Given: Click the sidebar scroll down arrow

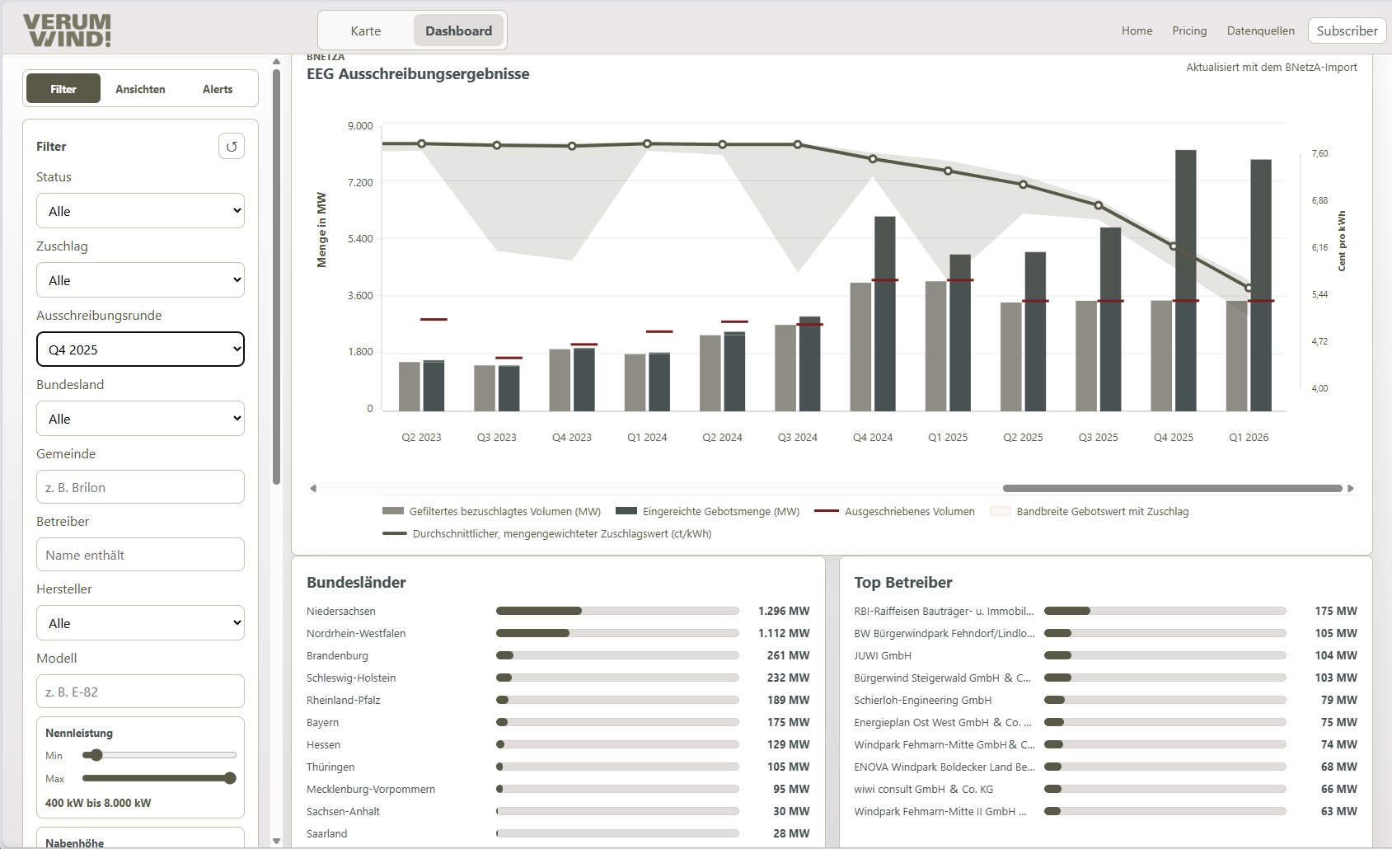Looking at the screenshot, I should tap(276, 842).
